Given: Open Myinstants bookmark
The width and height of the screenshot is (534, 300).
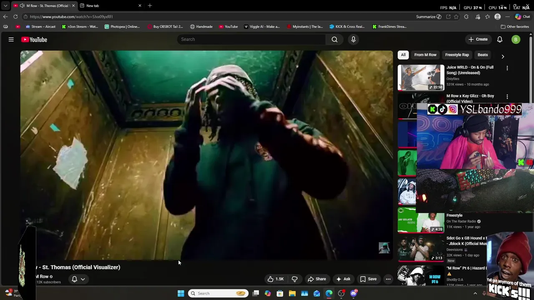Looking at the screenshot, I should pyautogui.click(x=305, y=27).
